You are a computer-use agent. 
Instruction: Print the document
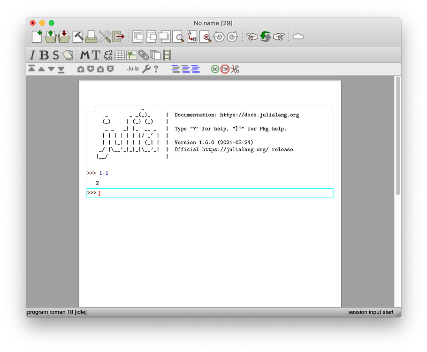91,37
